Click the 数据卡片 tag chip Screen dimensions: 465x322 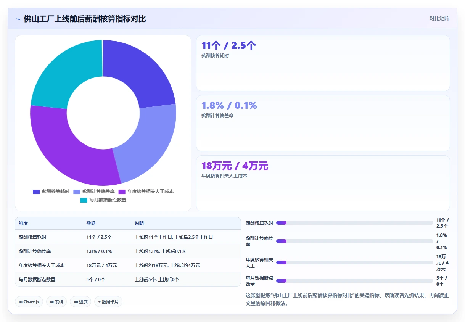(108, 302)
